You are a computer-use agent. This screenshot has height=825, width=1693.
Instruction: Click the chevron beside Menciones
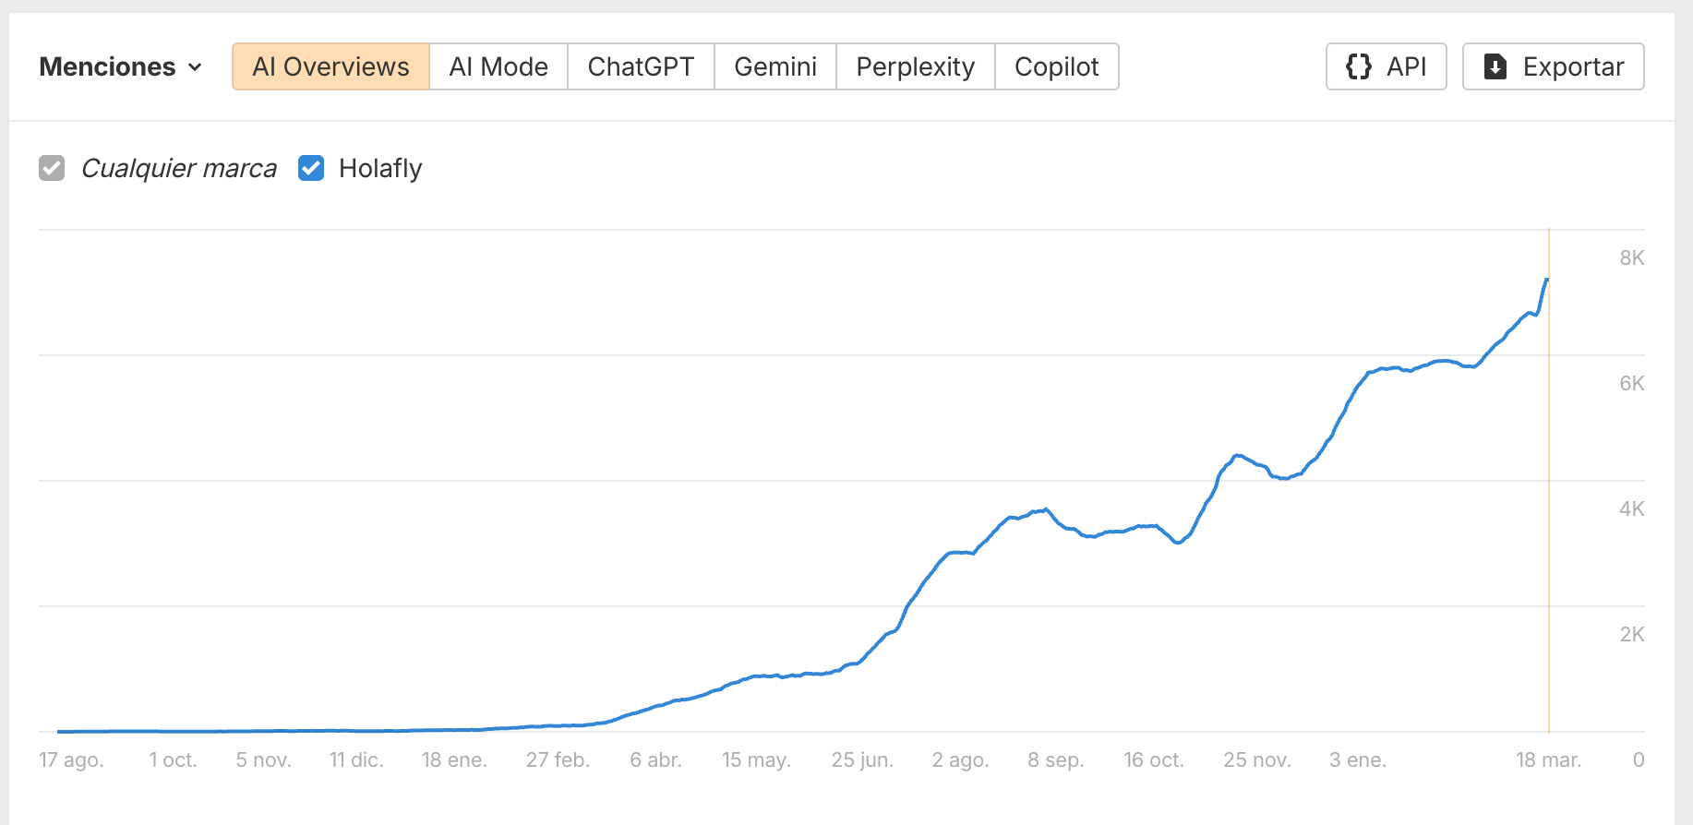(x=195, y=67)
